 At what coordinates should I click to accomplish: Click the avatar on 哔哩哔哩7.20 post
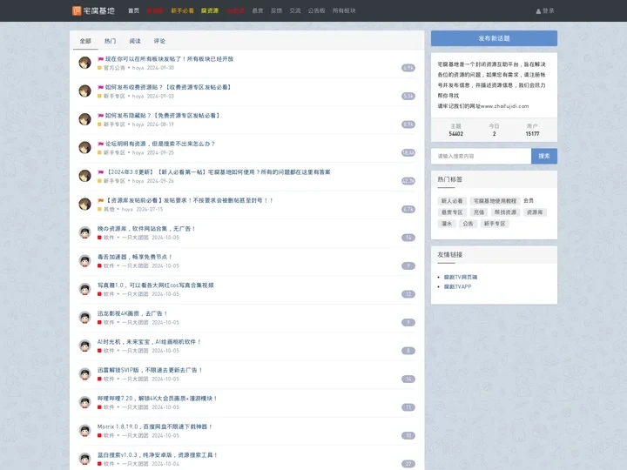(x=84, y=402)
